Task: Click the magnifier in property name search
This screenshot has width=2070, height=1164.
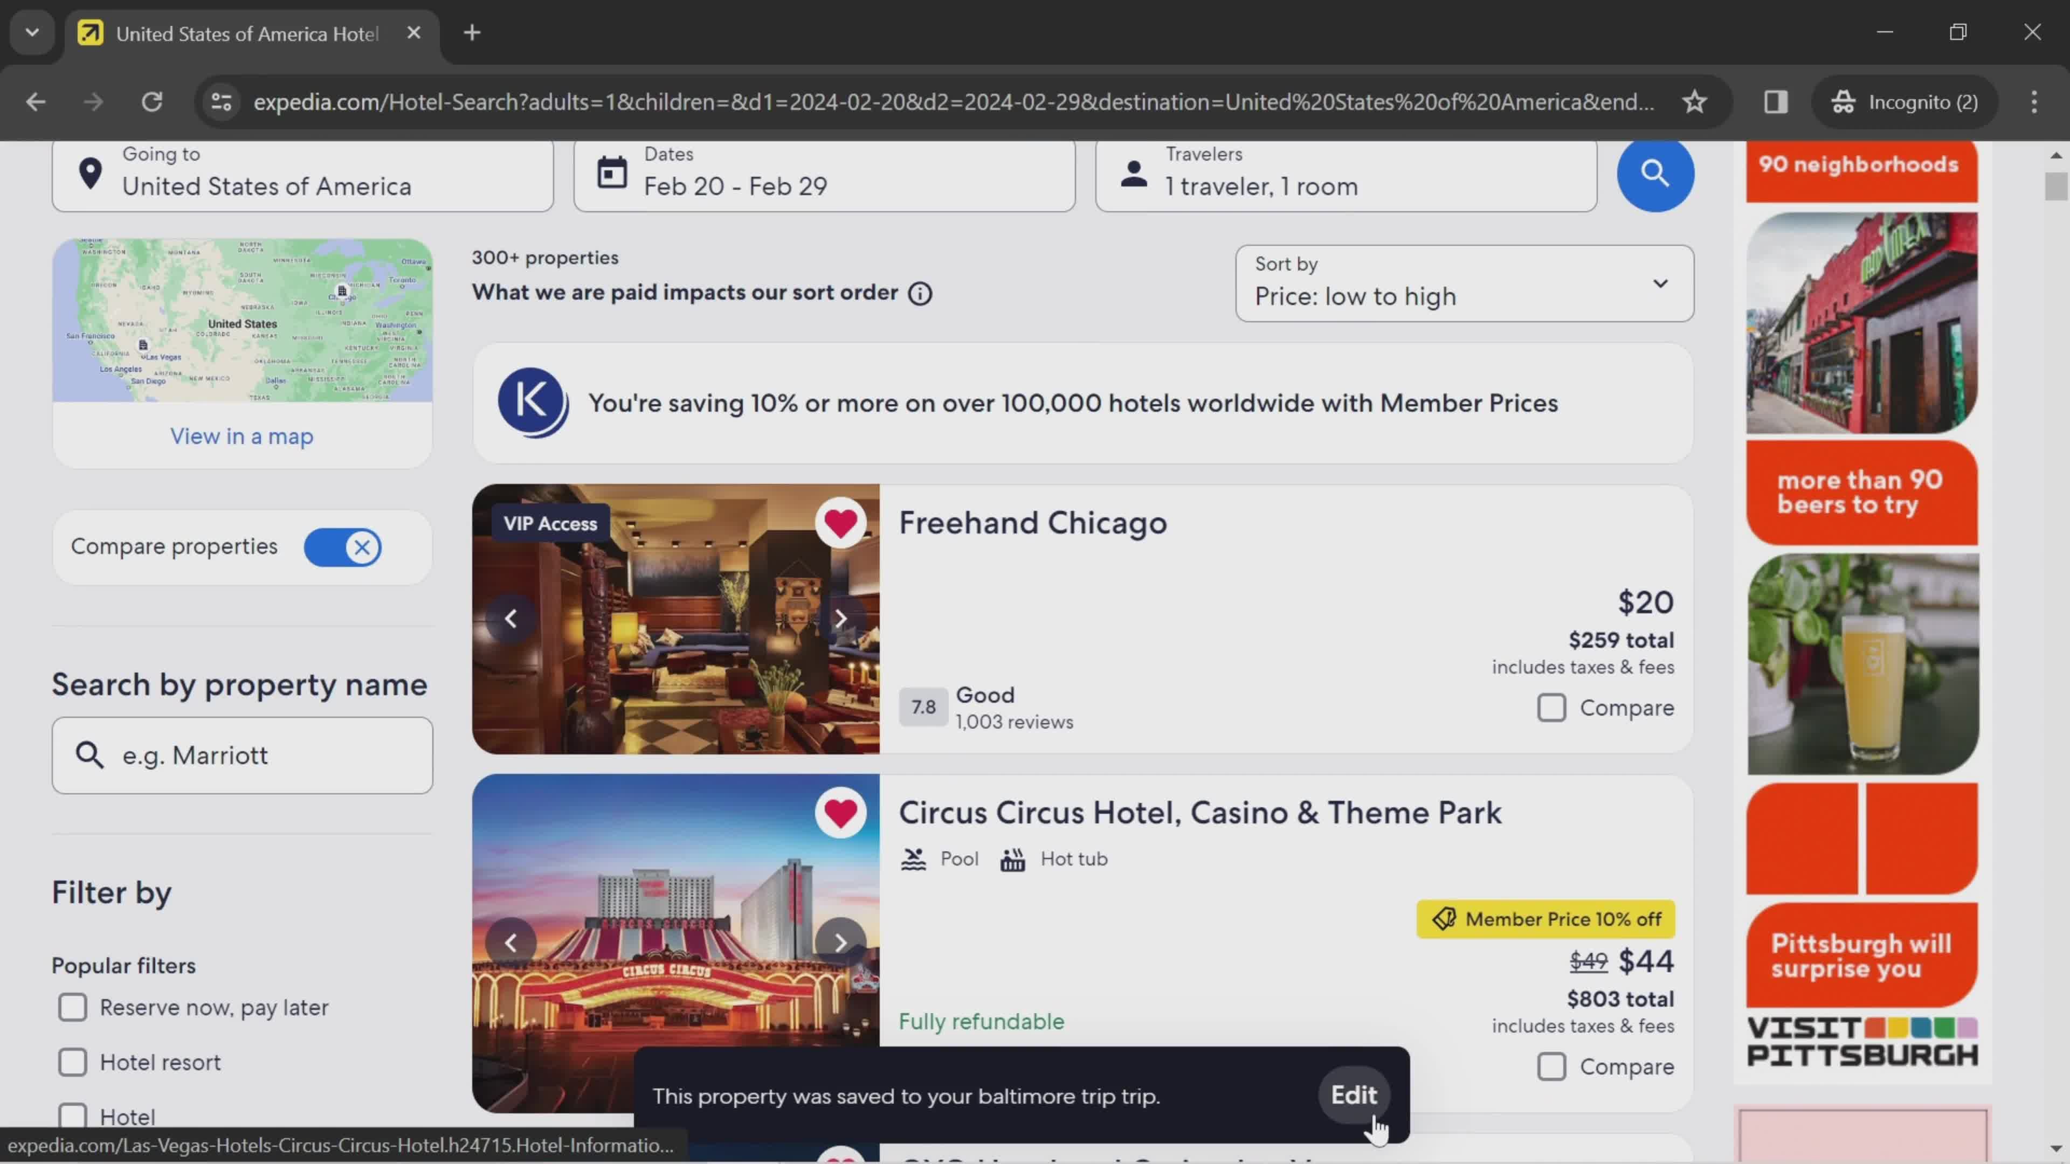Action: [89, 755]
